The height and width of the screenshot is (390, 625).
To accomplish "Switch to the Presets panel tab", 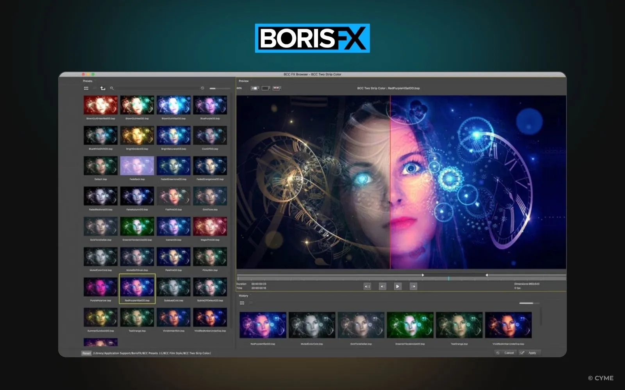I will [87, 80].
